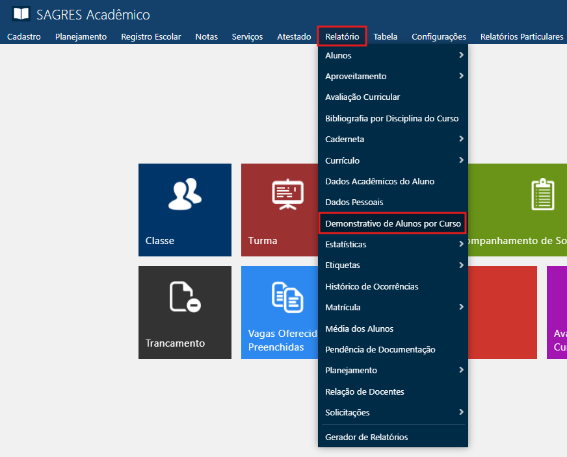
Task: Select Demonstrativo de Alunos por Curso
Action: (x=393, y=224)
